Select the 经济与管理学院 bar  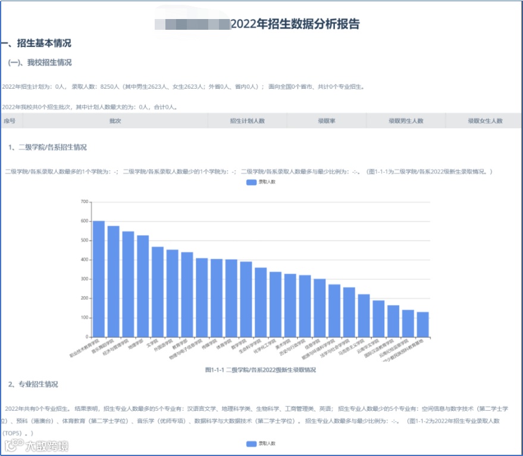click(x=128, y=284)
